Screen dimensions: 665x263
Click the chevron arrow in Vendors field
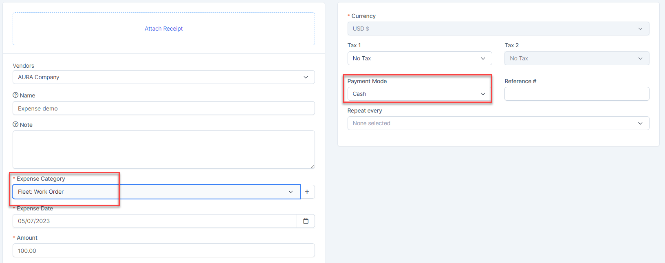306,77
